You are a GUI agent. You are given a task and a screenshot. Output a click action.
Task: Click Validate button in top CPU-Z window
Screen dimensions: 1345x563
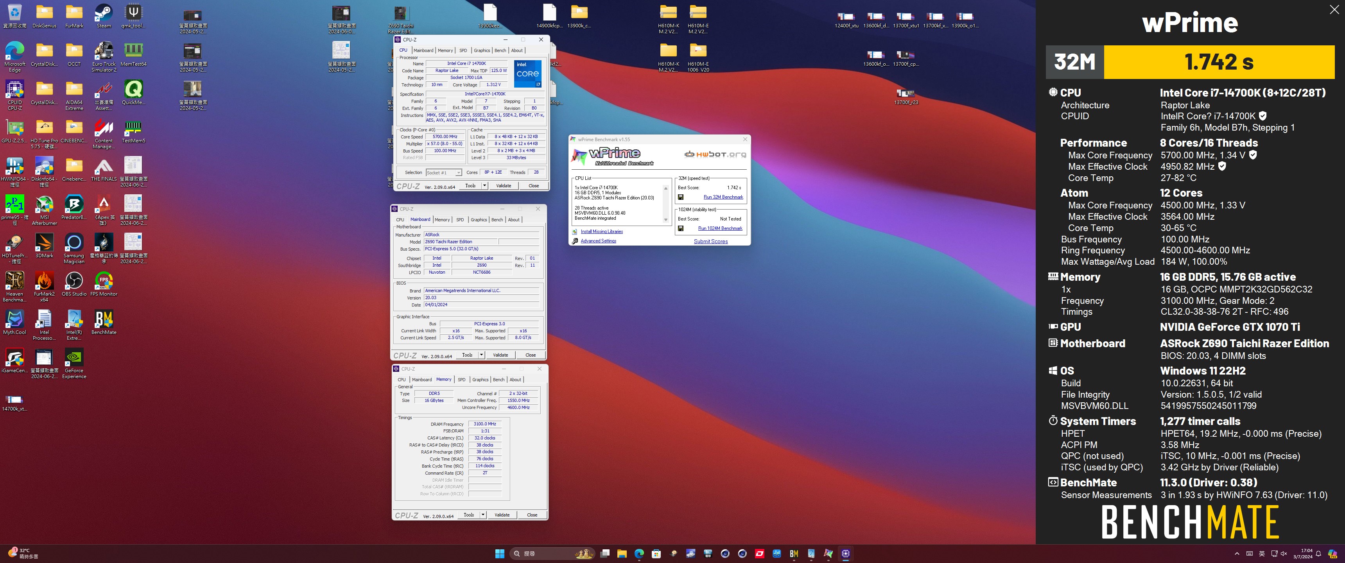[503, 185]
